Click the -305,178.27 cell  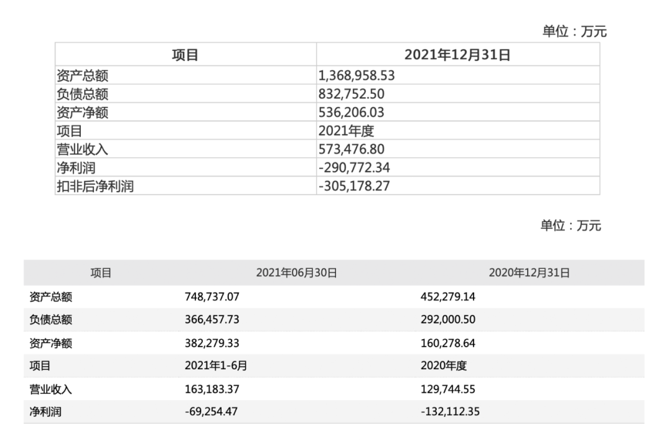point(353,185)
